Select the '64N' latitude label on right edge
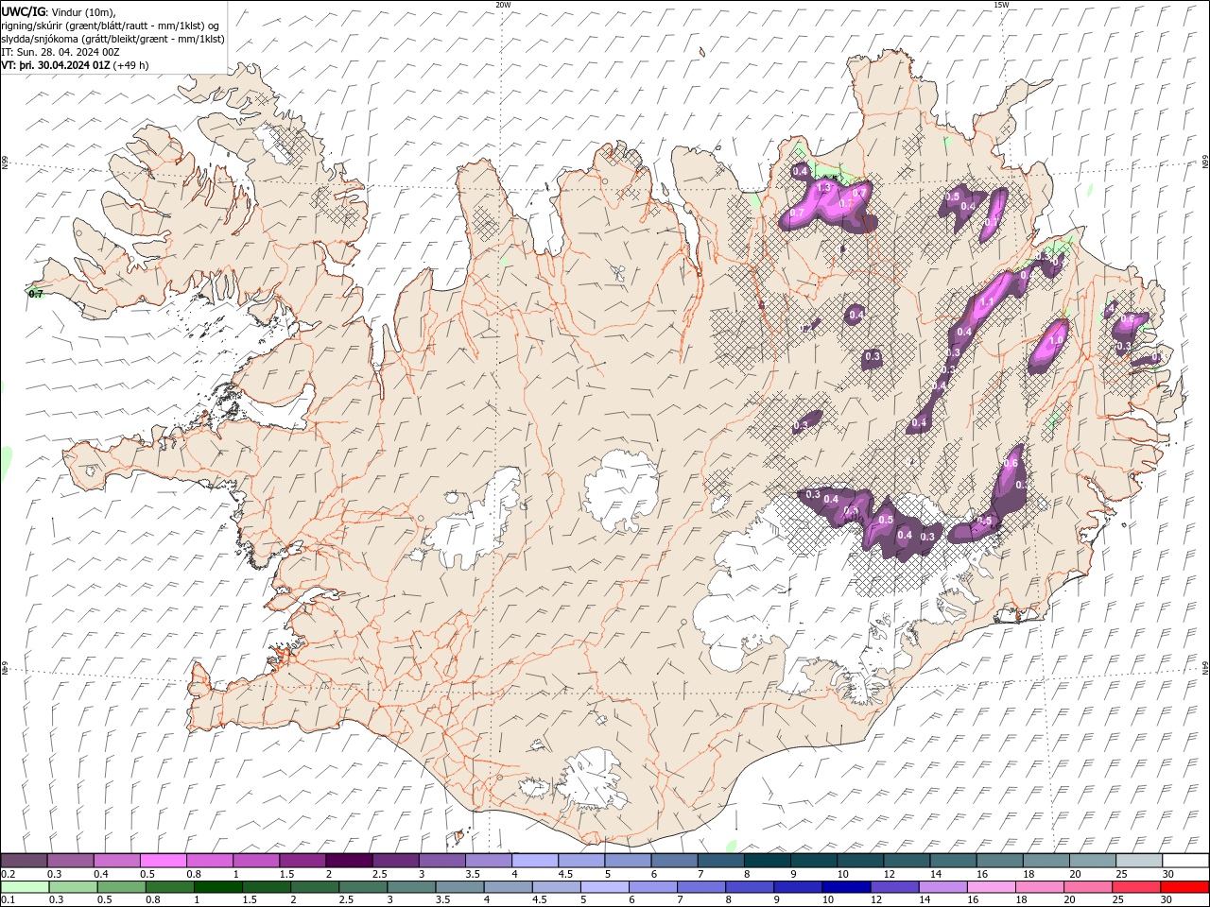1210x907 pixels. point(1205,666)
